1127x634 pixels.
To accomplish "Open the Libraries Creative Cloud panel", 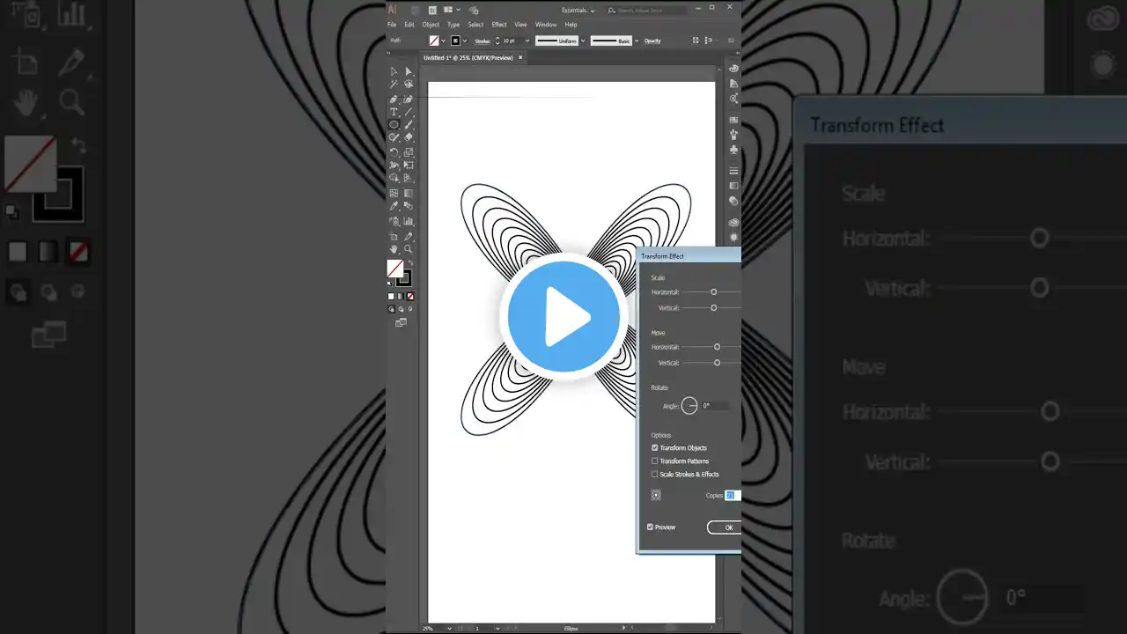I will pos(733,223).
